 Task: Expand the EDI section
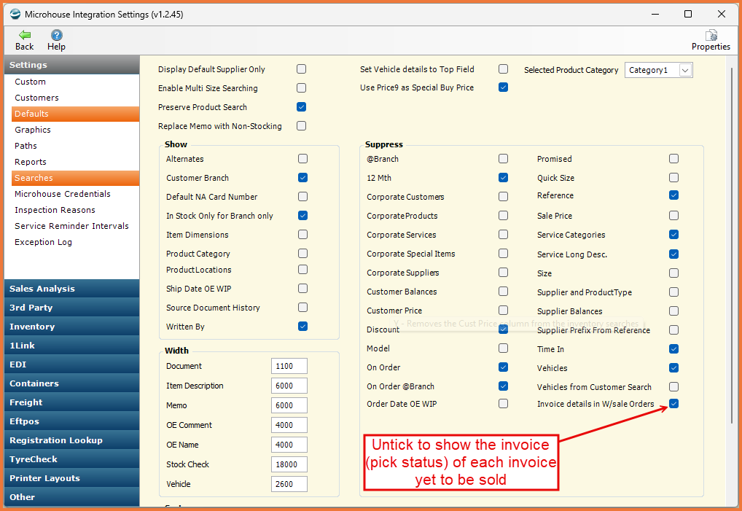click(72, 364)
